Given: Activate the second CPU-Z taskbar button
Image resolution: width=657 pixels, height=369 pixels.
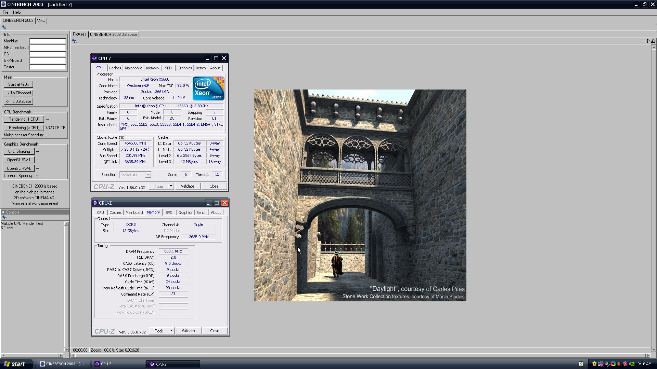Looking at the screenshot, I should (173, 364).
